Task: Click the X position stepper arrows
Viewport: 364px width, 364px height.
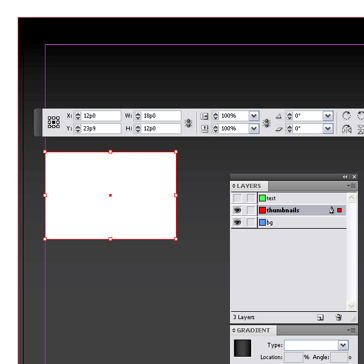Action: [x=78, y=116]
